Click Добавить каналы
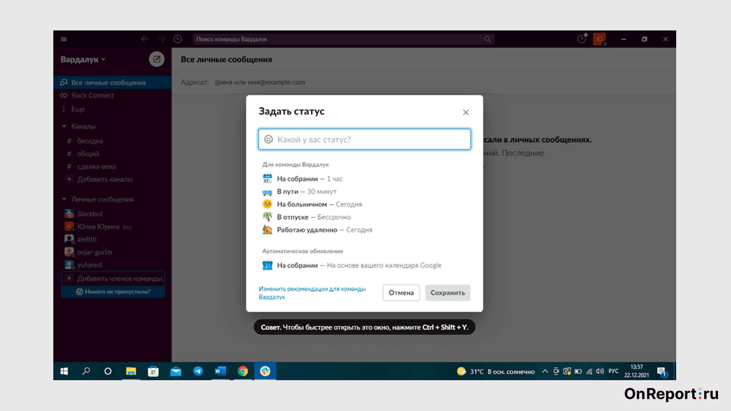Image resolution: width=731 pixels, height=411 pixels. click(x=105, y=179)
